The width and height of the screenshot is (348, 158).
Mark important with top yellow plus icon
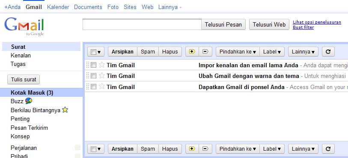pos(192,52)
